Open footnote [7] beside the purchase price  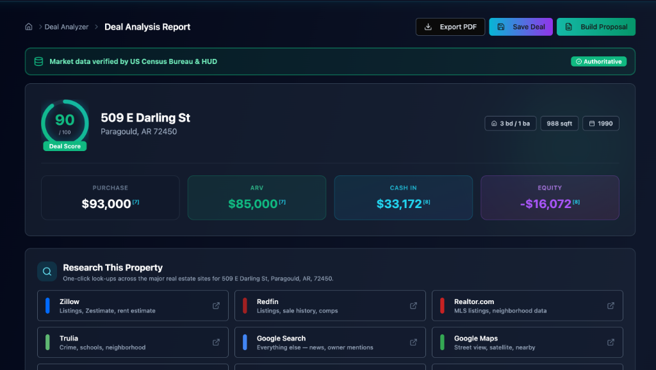coord(136,202)
